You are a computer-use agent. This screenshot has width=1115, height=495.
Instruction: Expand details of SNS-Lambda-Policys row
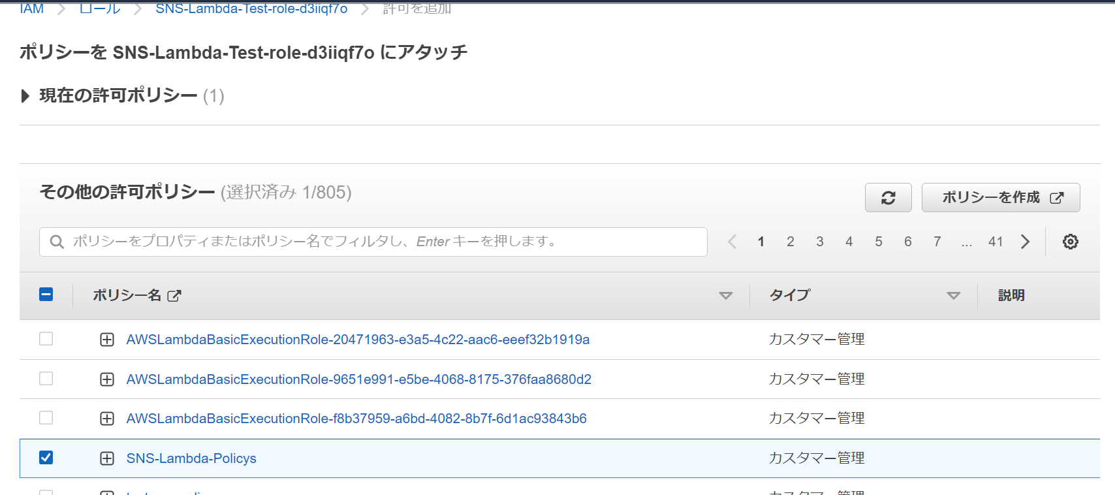(107, 458)
